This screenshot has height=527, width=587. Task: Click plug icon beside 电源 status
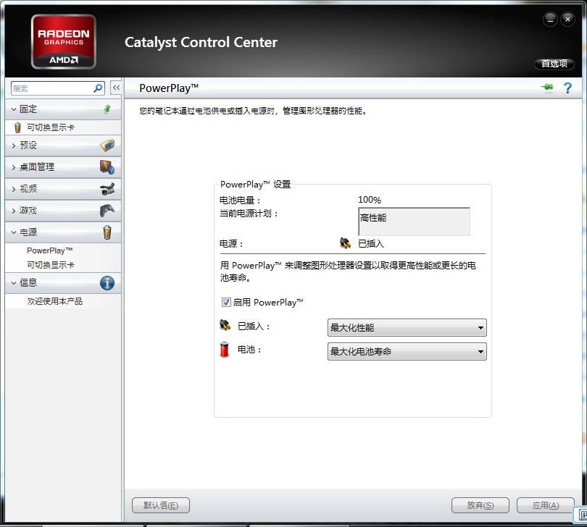345,243
